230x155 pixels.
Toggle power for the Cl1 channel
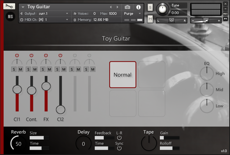pyautogui.click(x=17, y=55)
